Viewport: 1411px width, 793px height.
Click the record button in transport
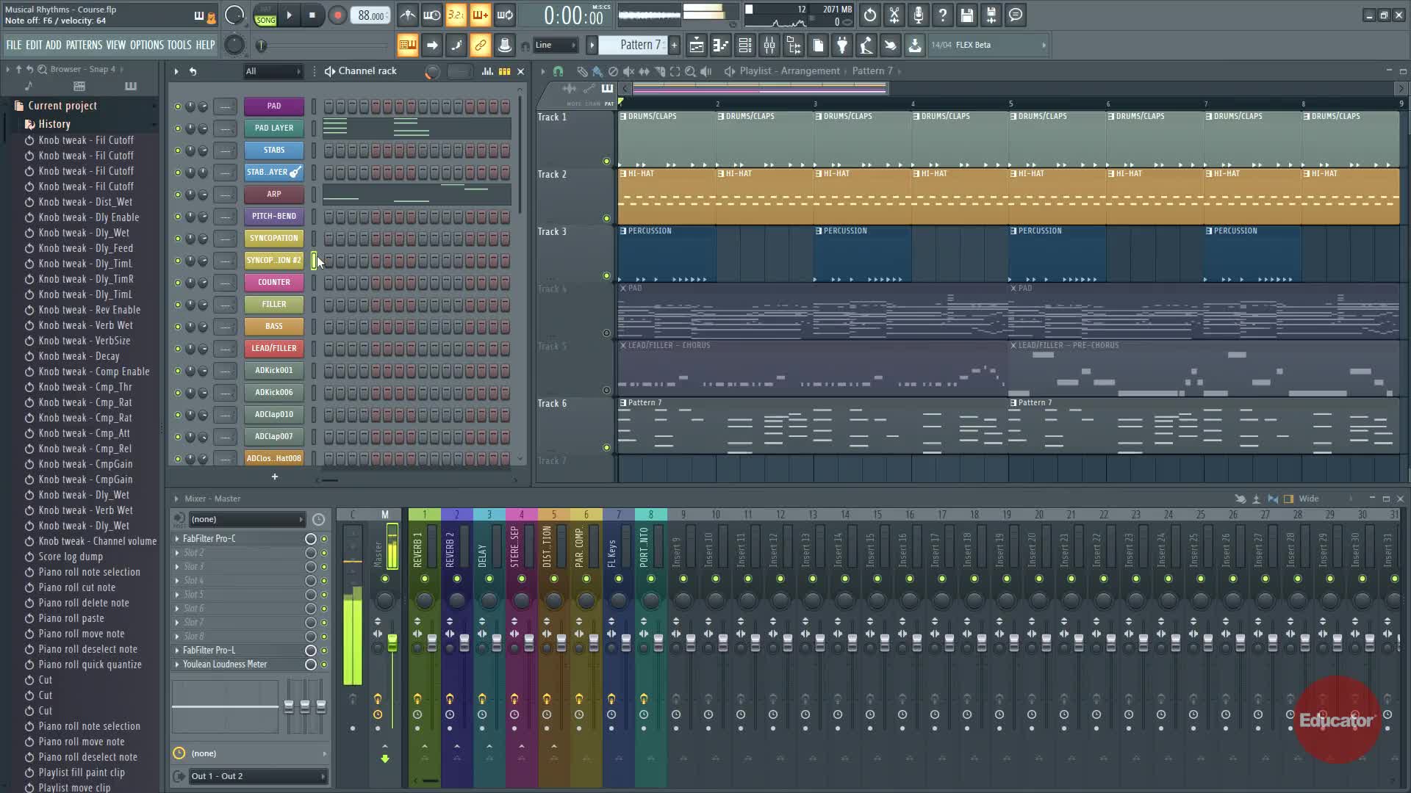coord(337,15)
